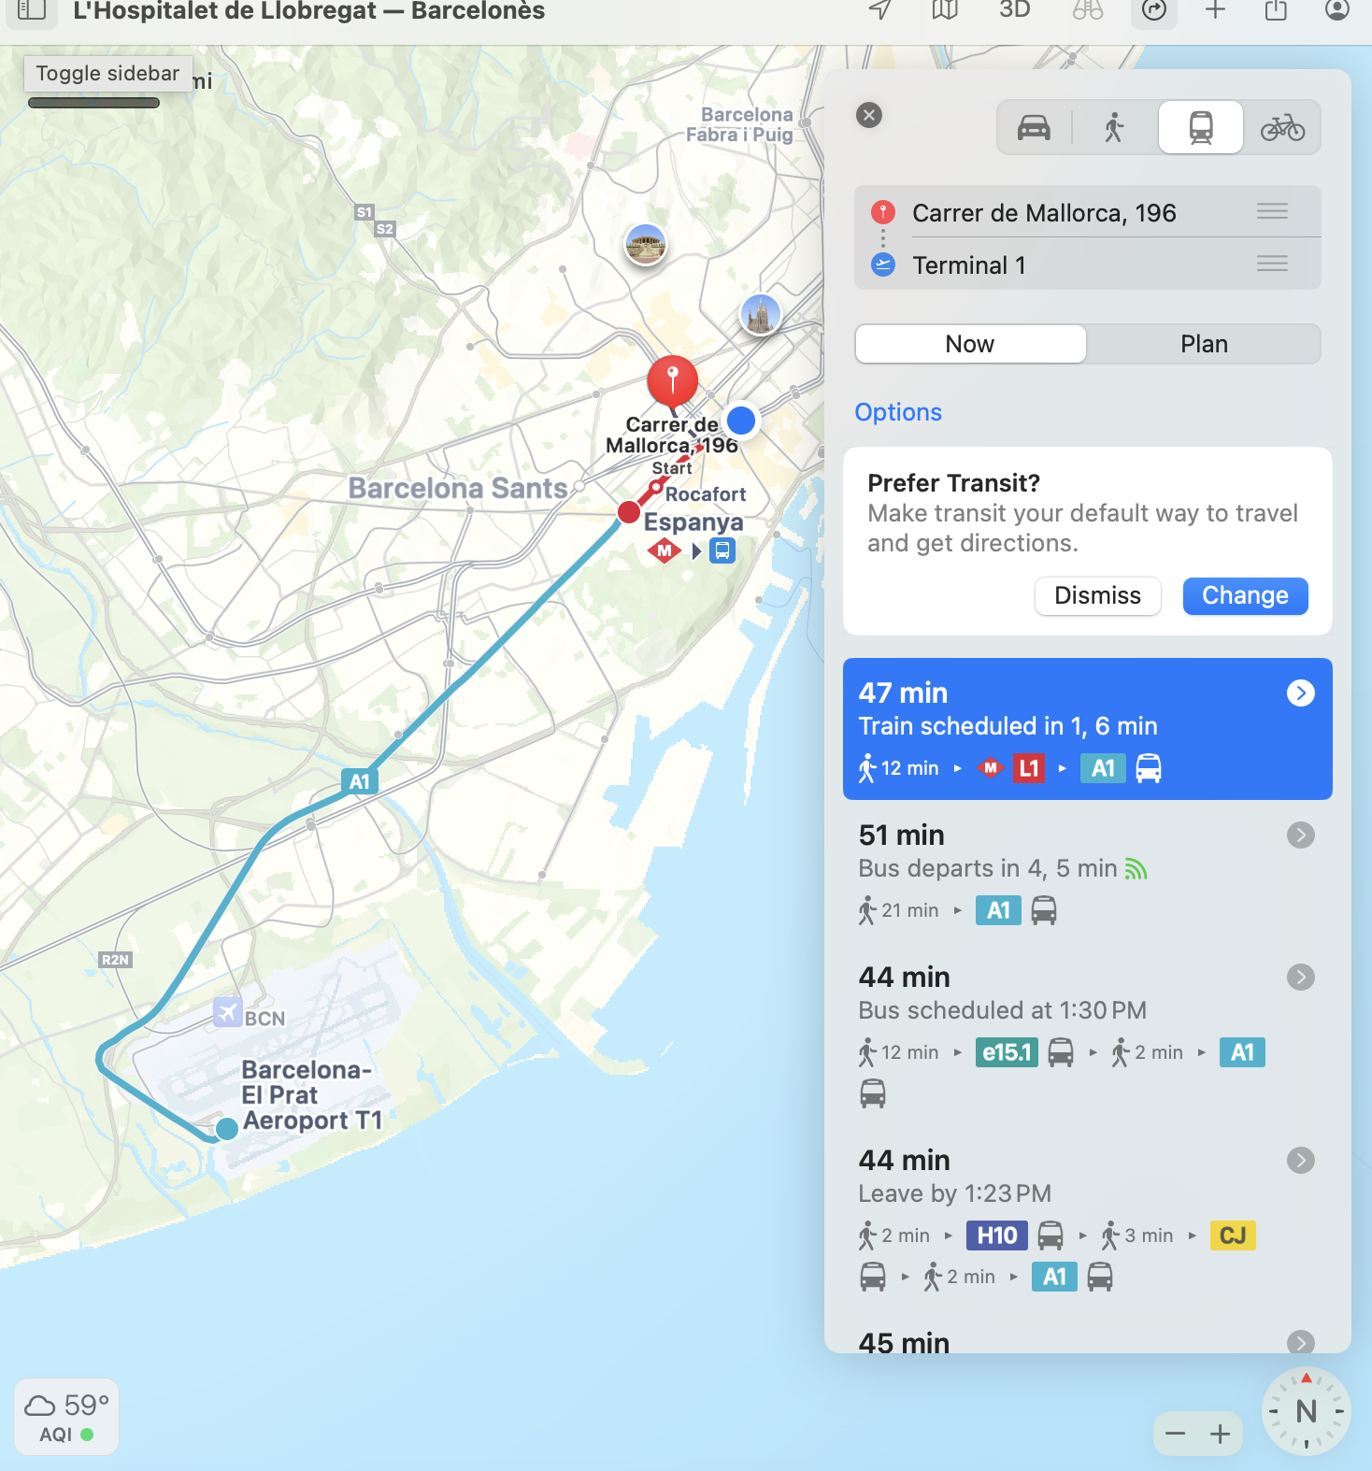Viewport: 1372px width, 1471px height.
Task: Click the Share icon in toolbar
Action: point(1276,10)
